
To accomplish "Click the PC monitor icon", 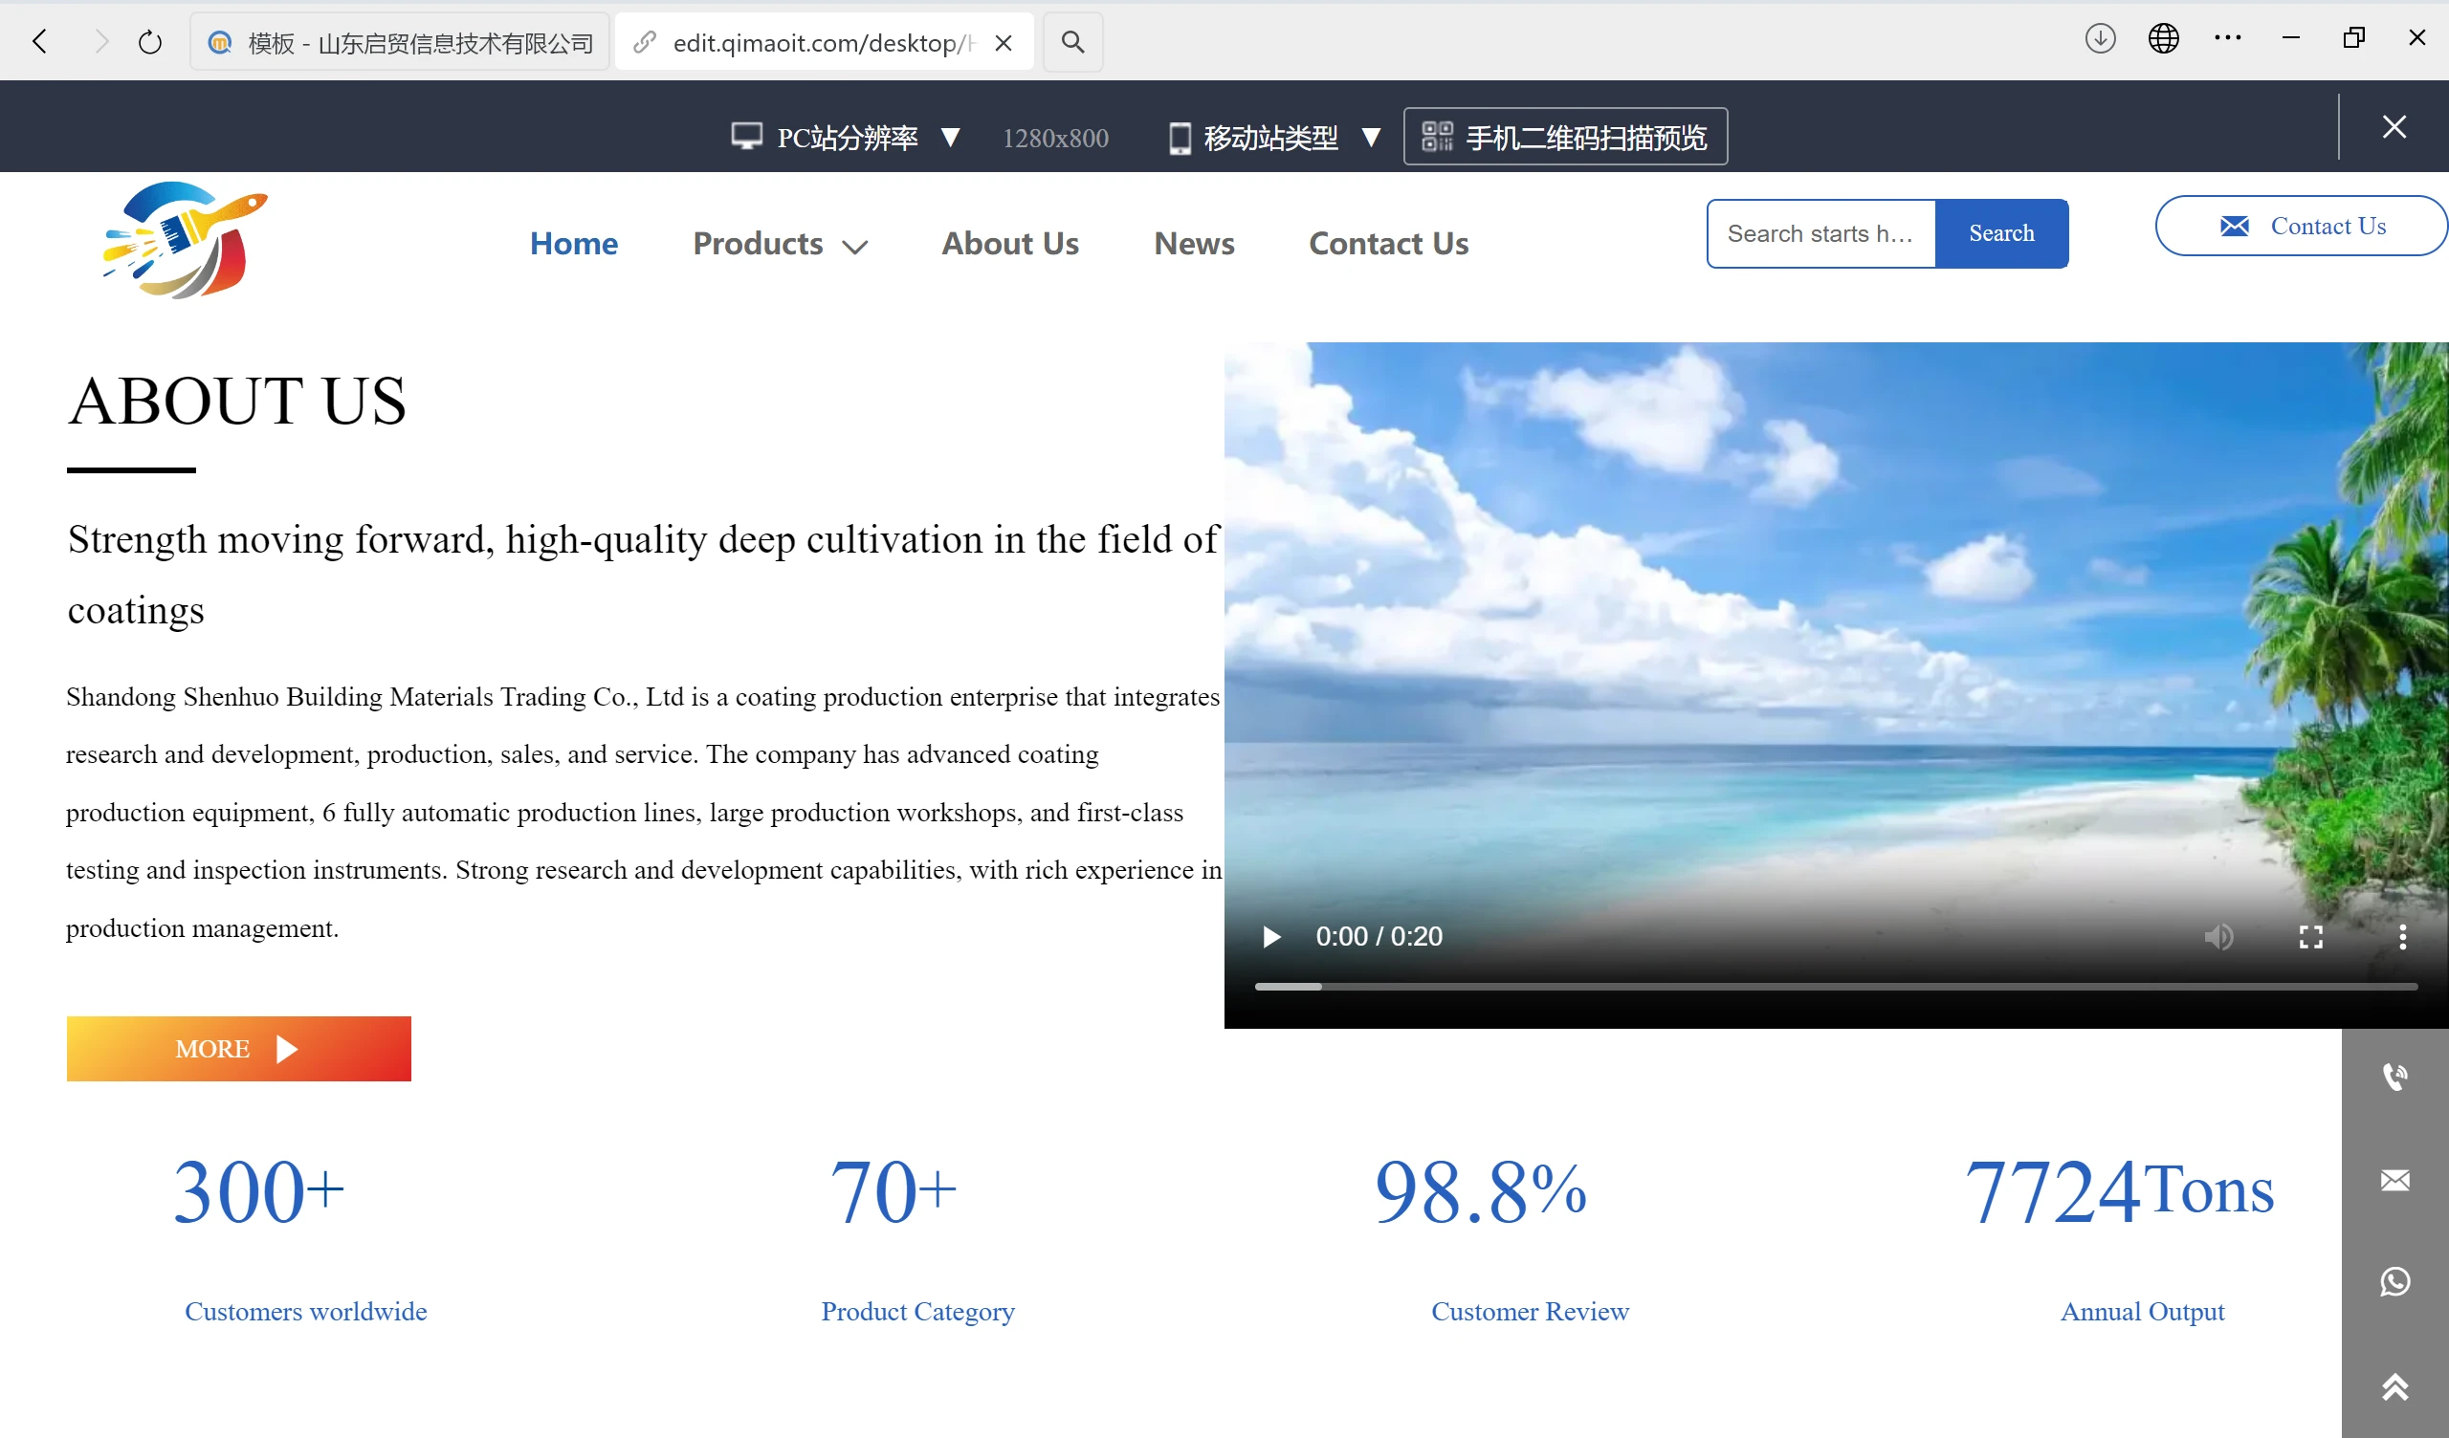I will [746, 136].
